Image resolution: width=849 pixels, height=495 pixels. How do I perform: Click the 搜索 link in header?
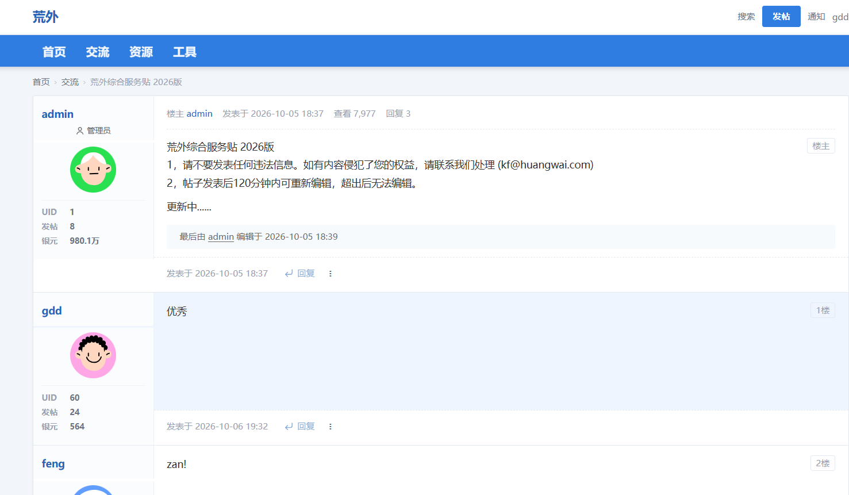click(746, 17)
